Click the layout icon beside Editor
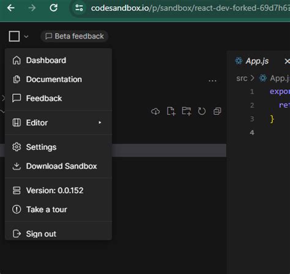This screenshot has height=274, width=290. pyautogui.click(x=17, y=122)
